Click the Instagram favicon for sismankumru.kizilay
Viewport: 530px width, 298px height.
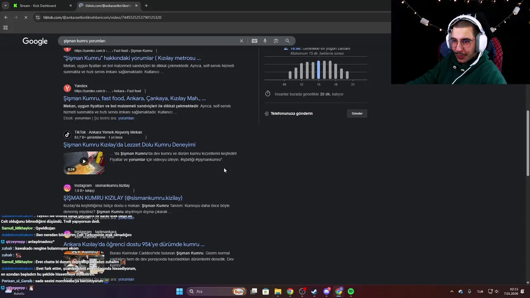pyautogui.click(x=67, y=188)
